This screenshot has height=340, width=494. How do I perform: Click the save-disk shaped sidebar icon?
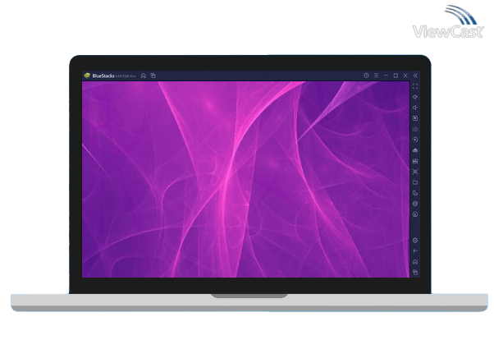(415, 161)
